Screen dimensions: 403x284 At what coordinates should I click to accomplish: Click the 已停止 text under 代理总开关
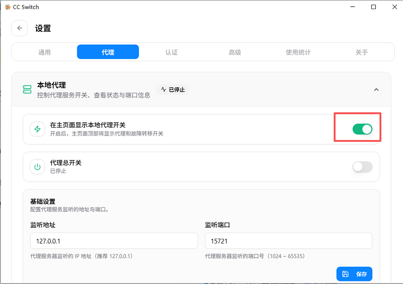58,171
